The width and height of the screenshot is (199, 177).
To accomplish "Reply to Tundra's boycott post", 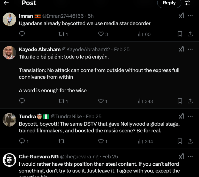I will [22, 141].
